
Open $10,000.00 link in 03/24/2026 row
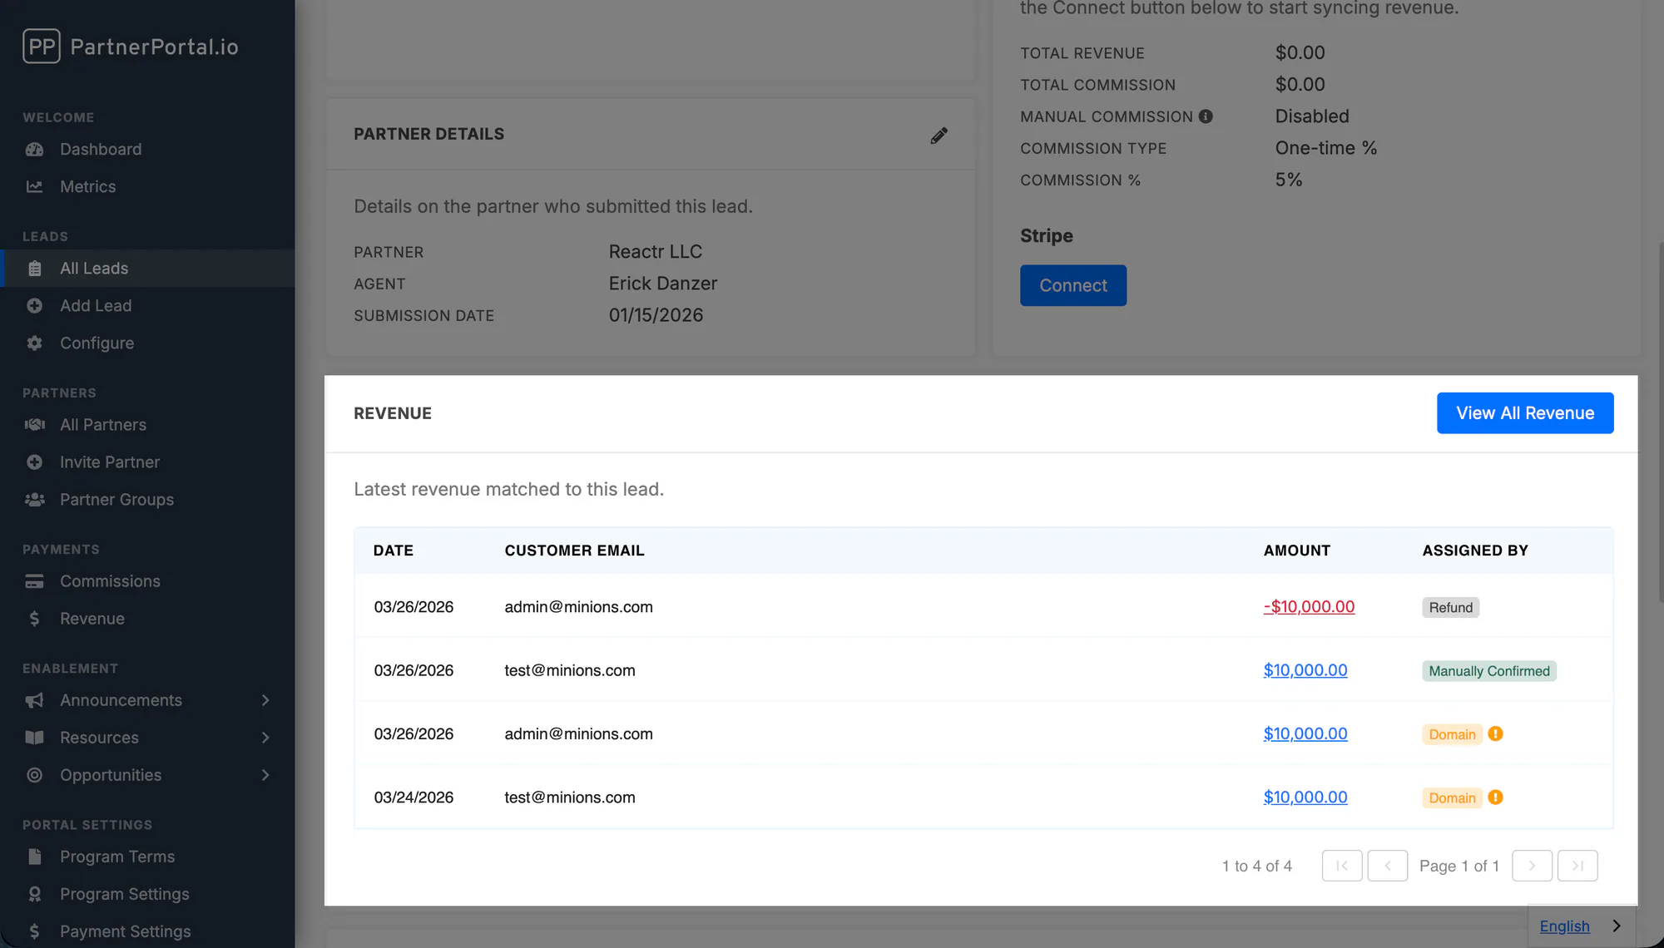[1305, 797]
